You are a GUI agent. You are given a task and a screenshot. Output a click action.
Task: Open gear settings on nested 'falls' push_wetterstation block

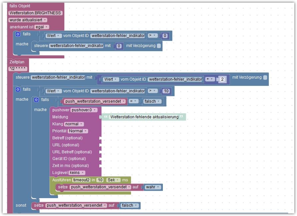click(x=36, y=100)
